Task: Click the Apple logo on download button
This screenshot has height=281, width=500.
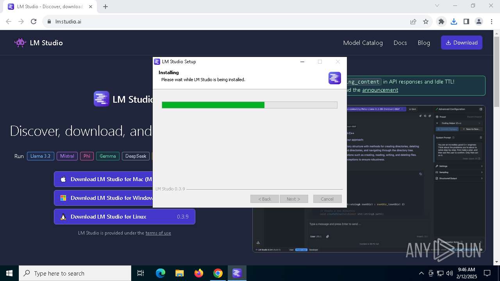Action: [x=63, y=179]
